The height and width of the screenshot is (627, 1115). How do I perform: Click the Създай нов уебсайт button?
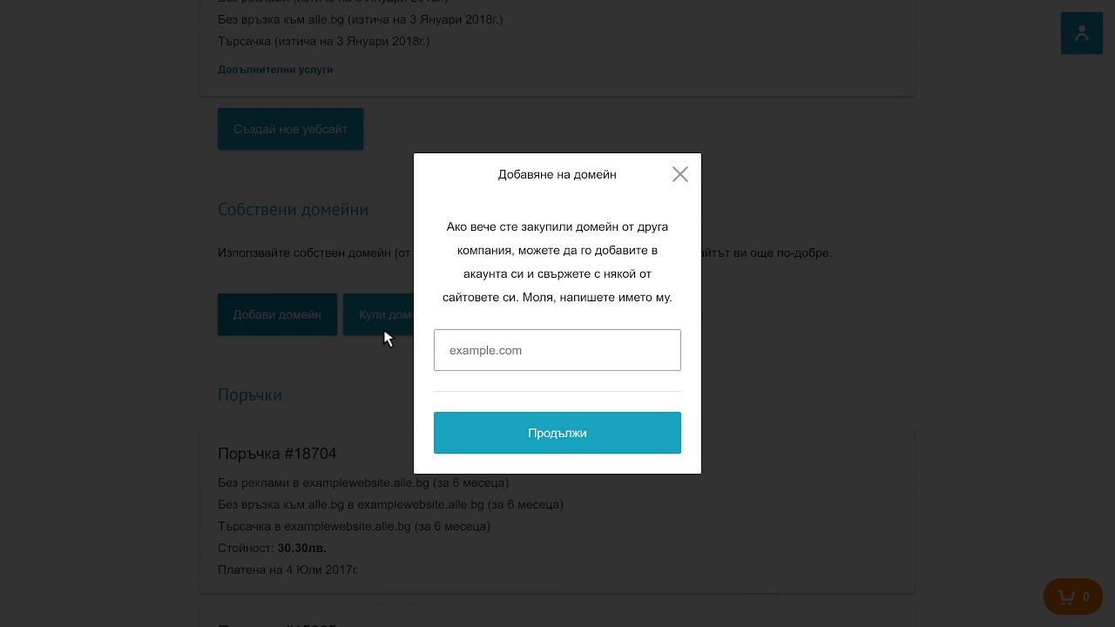[290, 129]
